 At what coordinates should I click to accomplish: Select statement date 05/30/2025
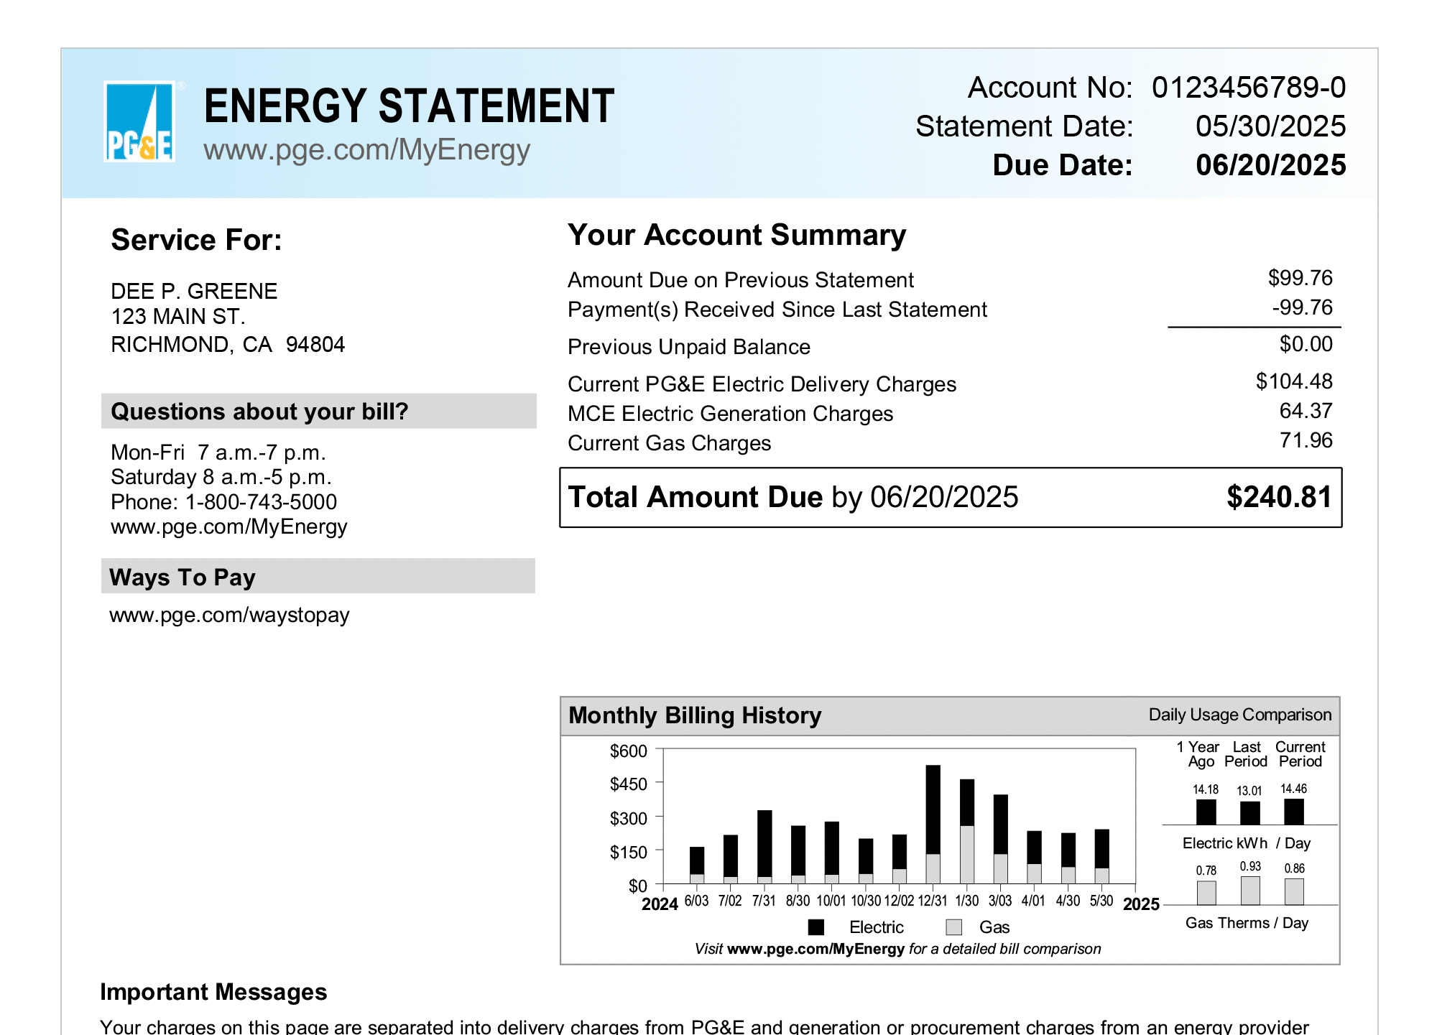pyautogui.click(x=1270, y=126)
